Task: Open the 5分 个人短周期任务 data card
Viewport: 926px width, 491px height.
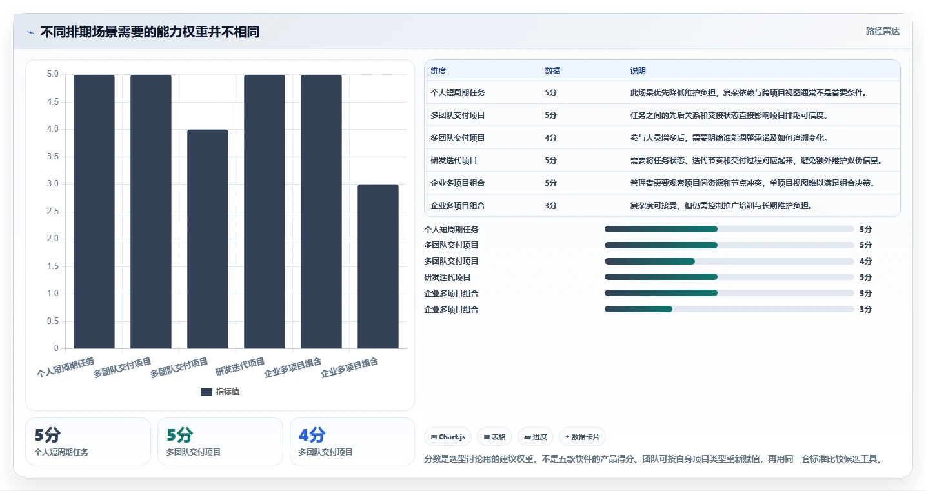Action: pyautogui.click(x=88, y=441)
